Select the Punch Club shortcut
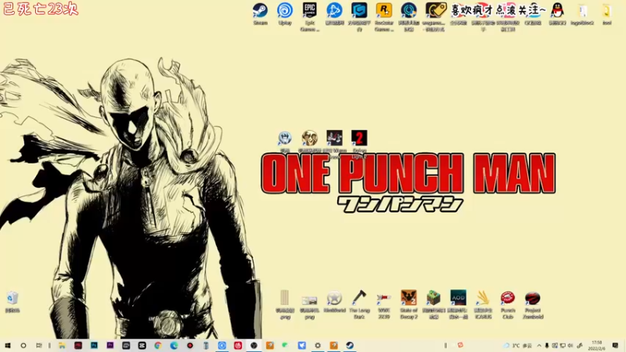Image resolution: width=626 pixels, height=352 pixels. (x=508, y=304)
